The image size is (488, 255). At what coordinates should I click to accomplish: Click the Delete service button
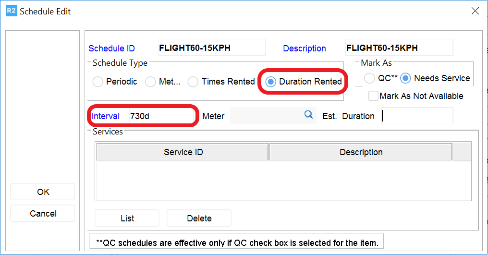[199, 219]
